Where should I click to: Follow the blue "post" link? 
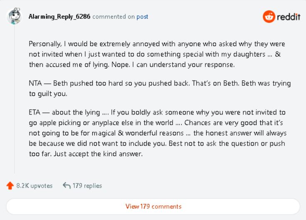pyautogui.click(x=142, y=17)
